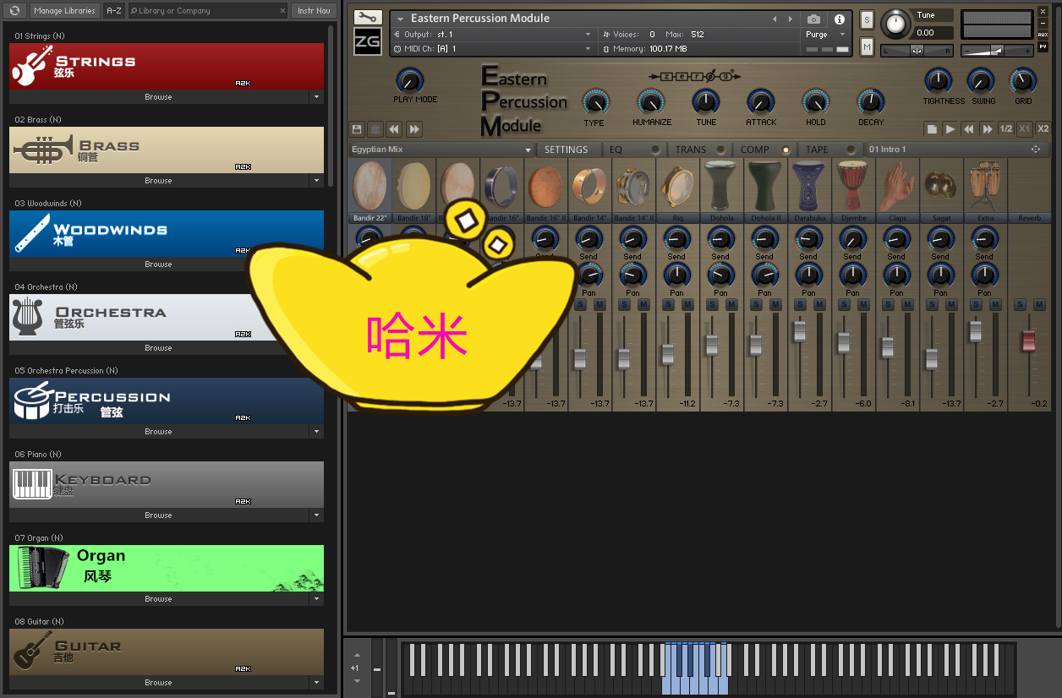
Task: Switch to the TRANS tab label
Action: pyautogui.click(x=691, y=150)
